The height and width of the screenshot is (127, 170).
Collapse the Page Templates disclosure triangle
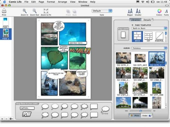click(132, 25)
